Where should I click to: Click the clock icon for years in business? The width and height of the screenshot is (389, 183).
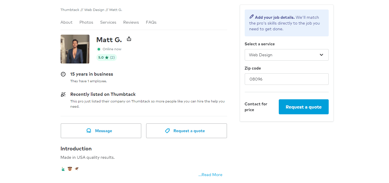63,74
